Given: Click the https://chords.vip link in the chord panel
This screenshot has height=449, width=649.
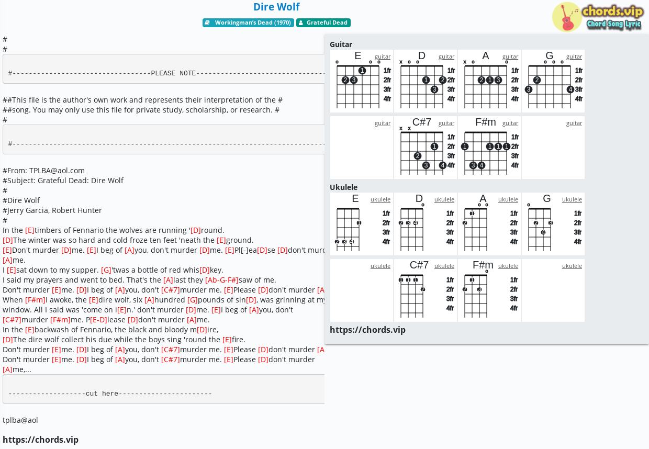Looking at the screenshot, I should 367,330.
